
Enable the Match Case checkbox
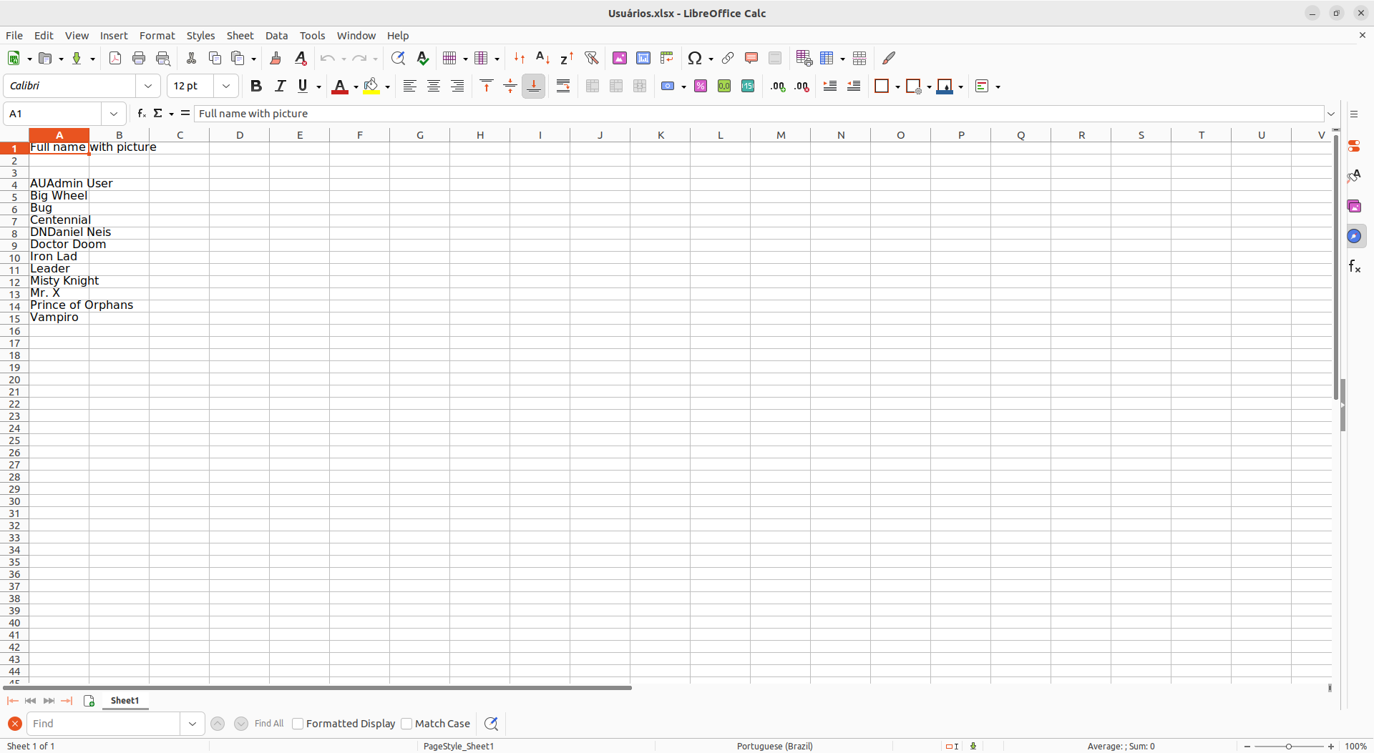406,724
